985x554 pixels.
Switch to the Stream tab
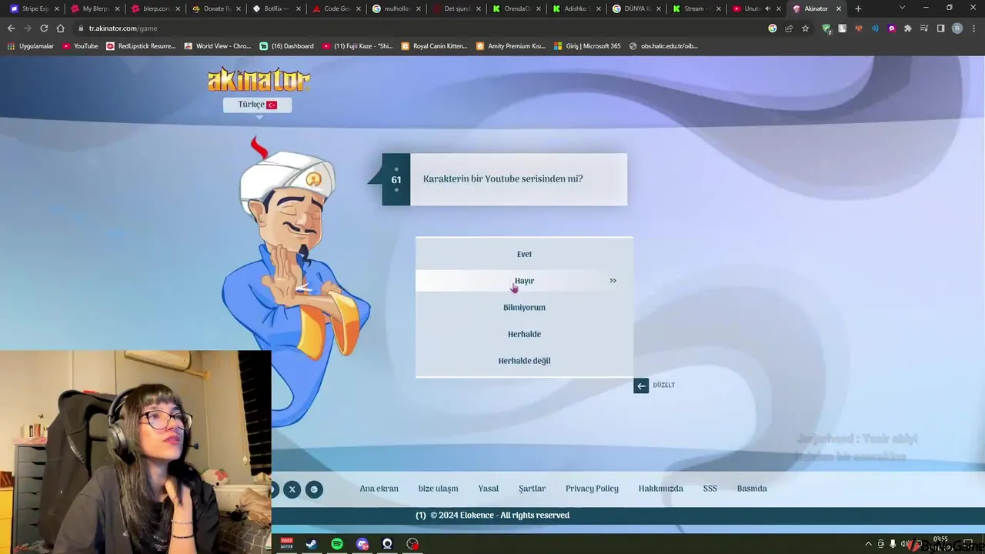point(695,8)
